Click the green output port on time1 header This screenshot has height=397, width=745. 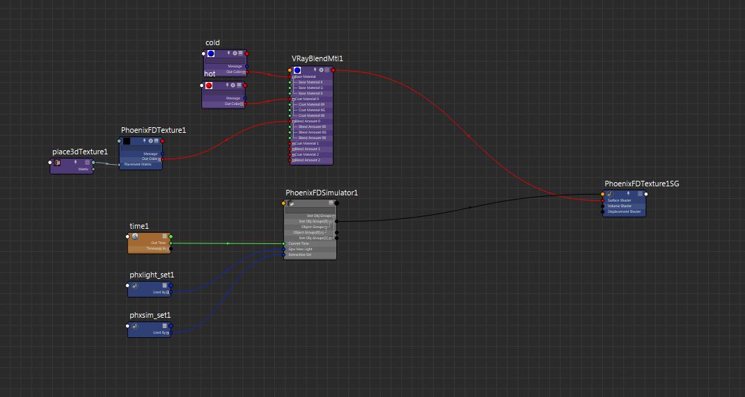(171, 236)
